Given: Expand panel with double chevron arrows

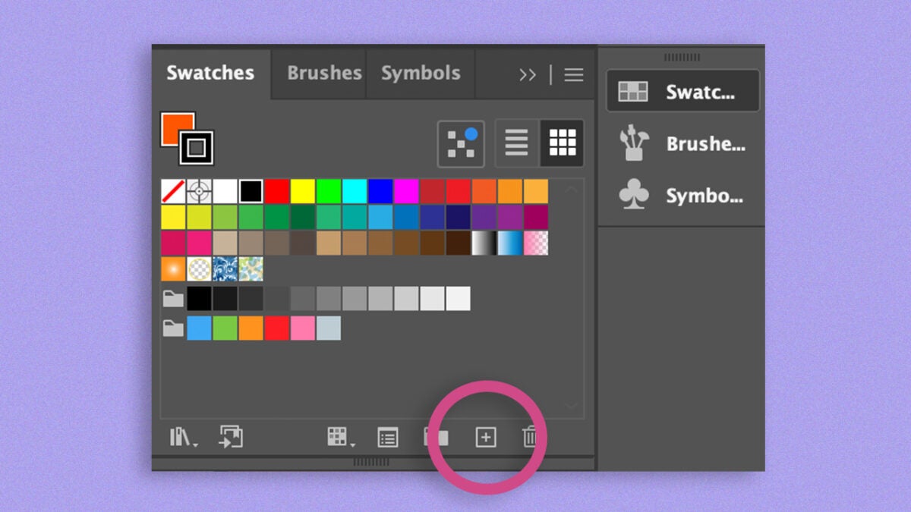Looking at the screenshot, I should pyautogui.click(x=527, y=74).
